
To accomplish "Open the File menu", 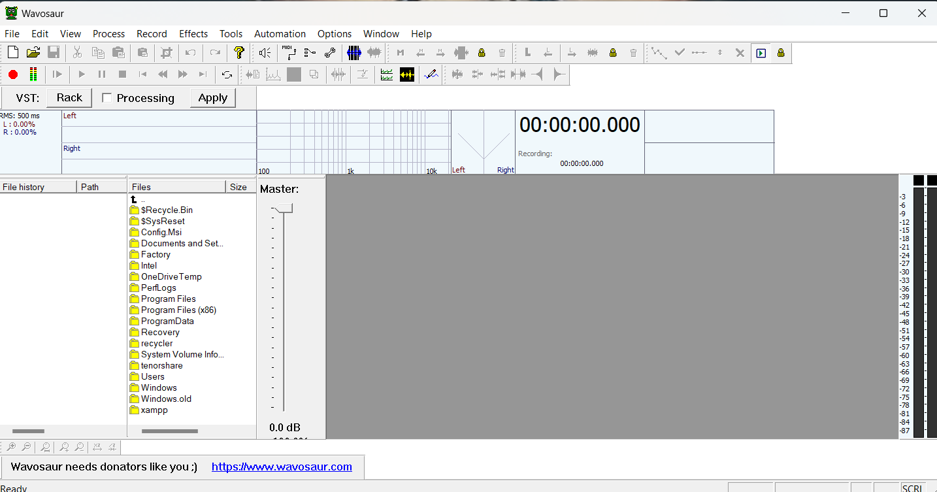I will [12, 34].
